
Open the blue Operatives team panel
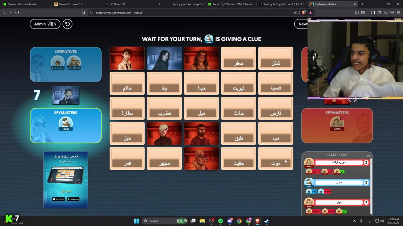65,64
